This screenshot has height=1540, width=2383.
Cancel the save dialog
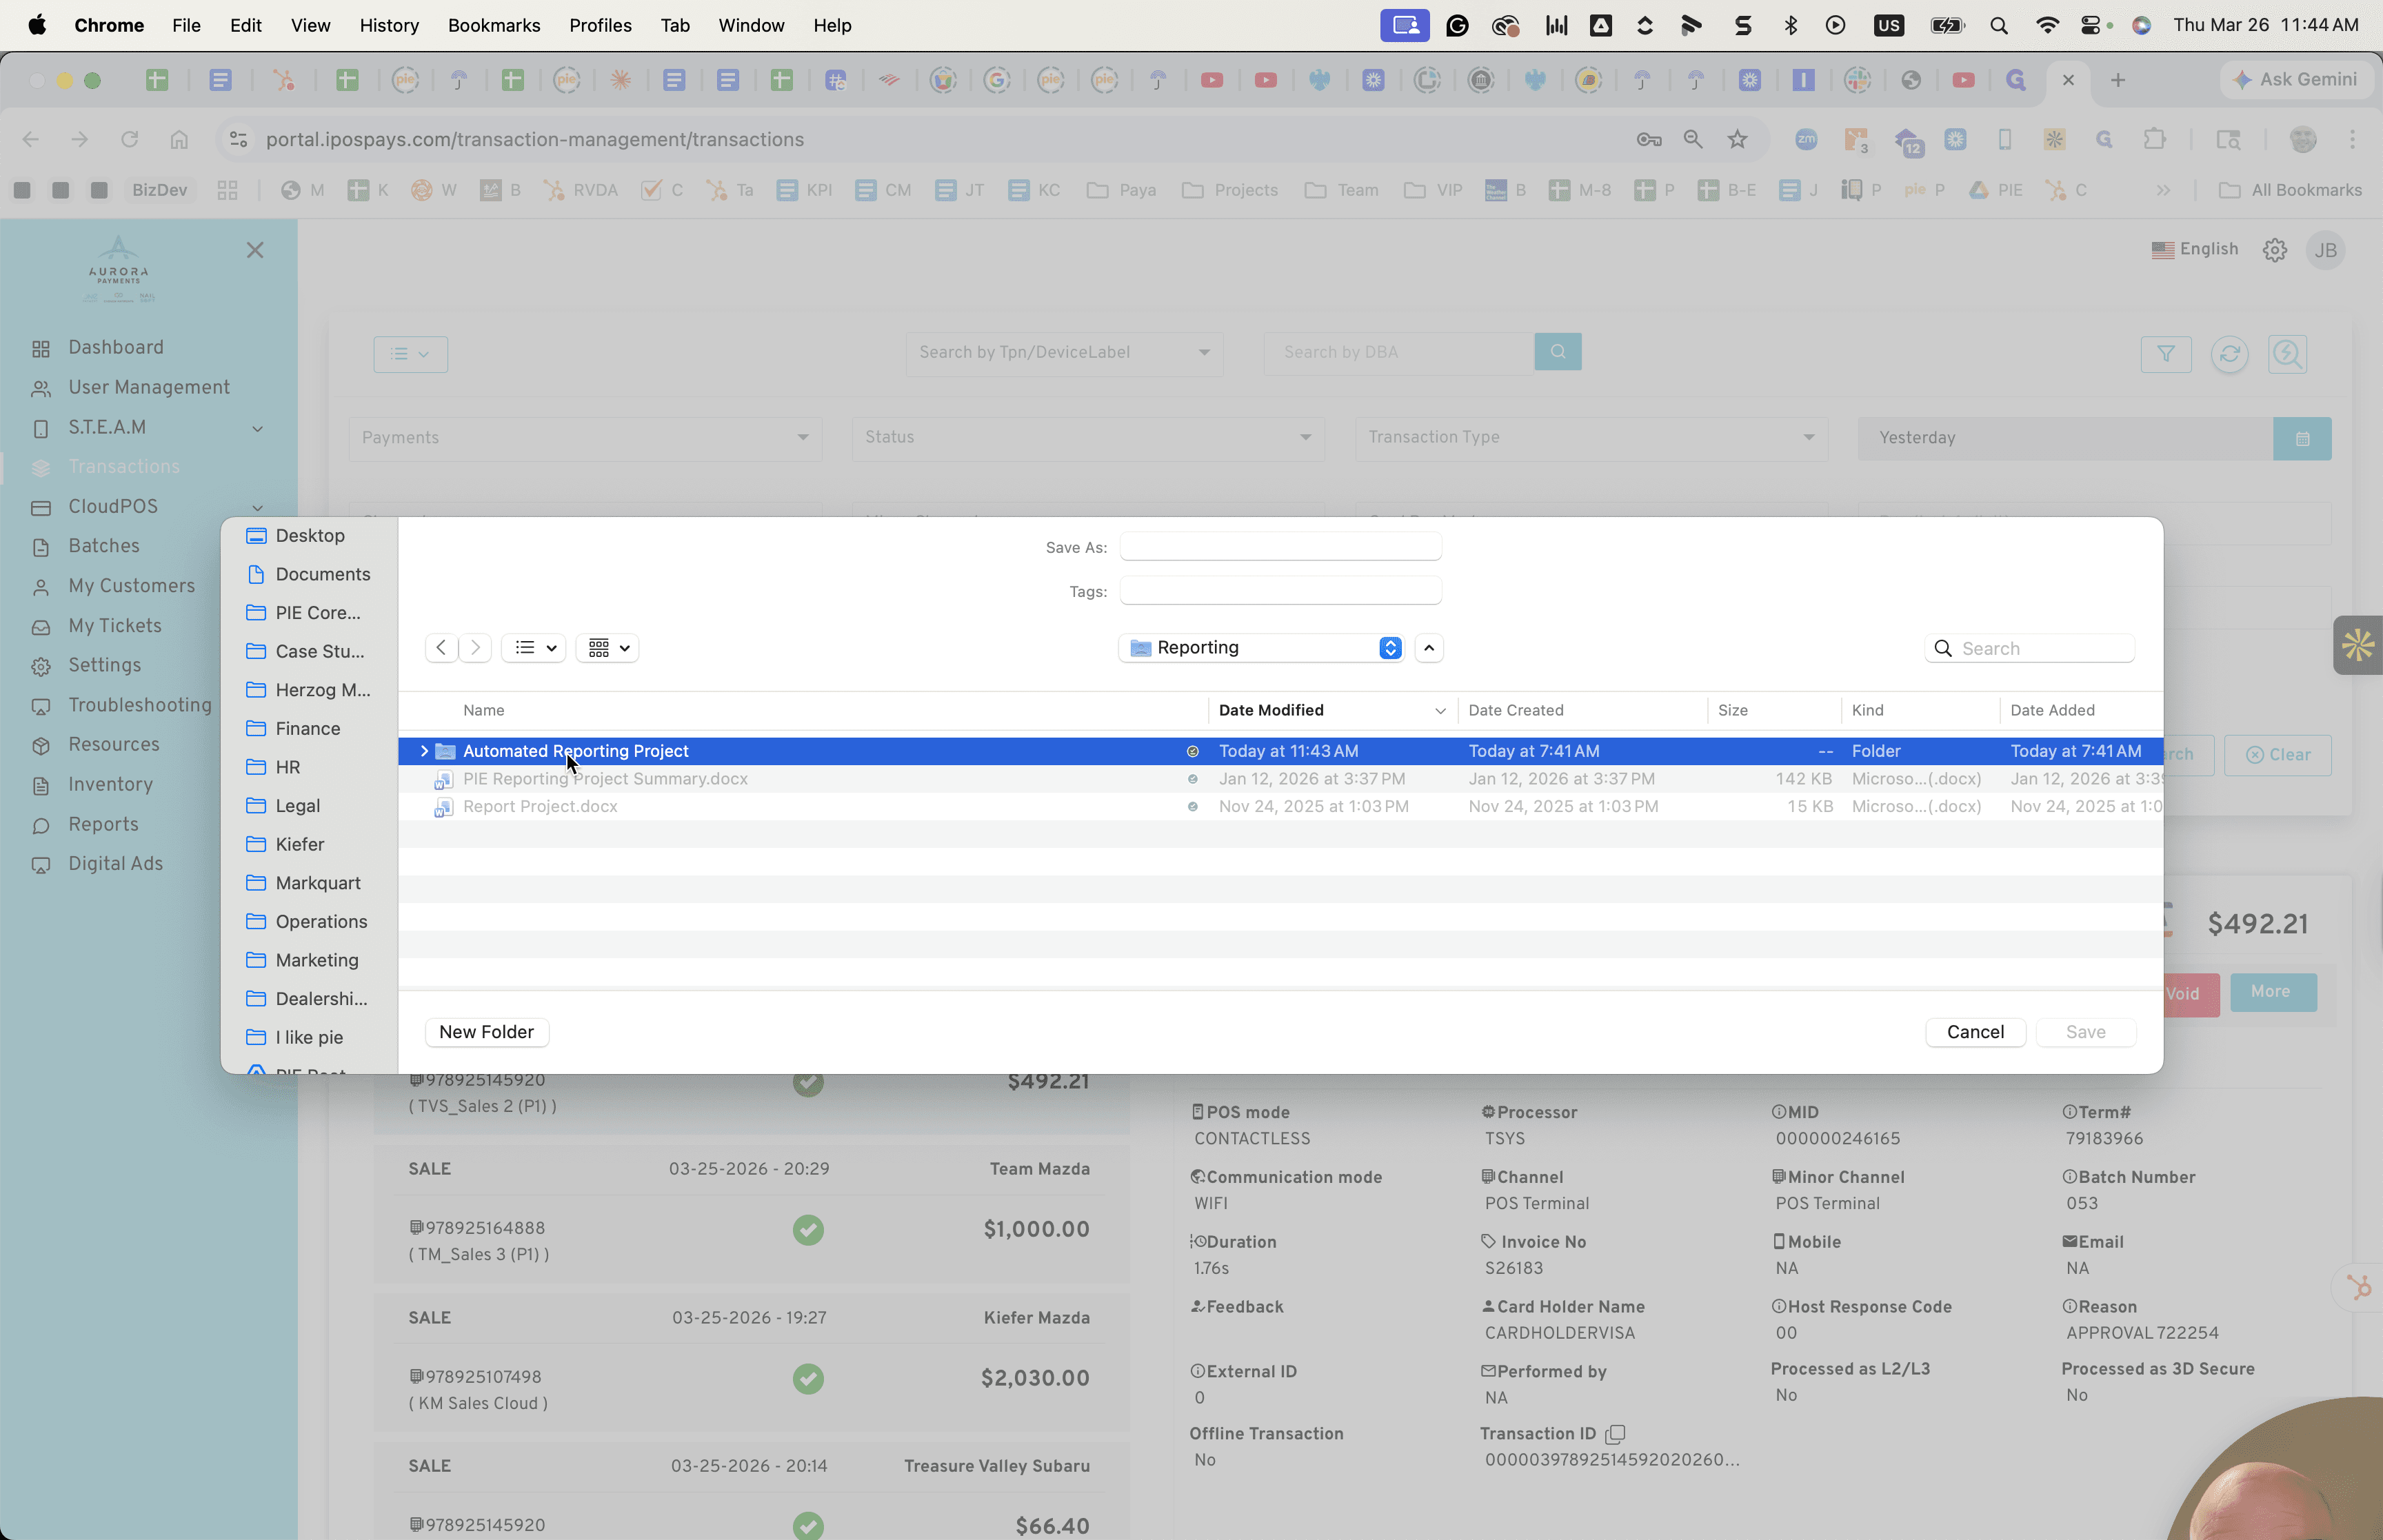(x=1975, y=1032)
